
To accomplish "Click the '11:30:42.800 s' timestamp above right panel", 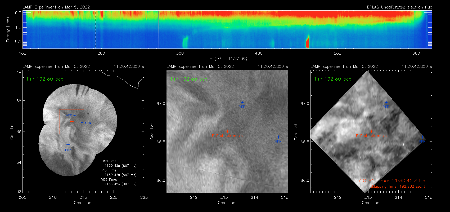I will coord(417,67).
